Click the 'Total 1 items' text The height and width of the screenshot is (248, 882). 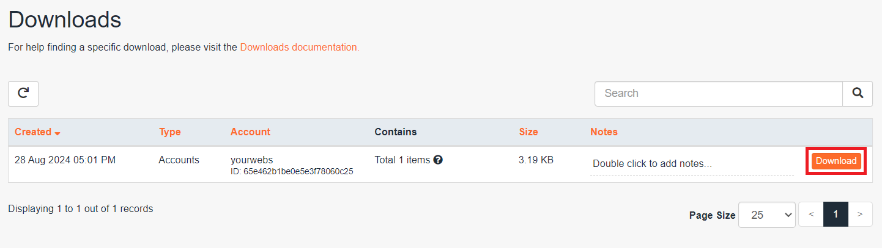tap(402, 160)
